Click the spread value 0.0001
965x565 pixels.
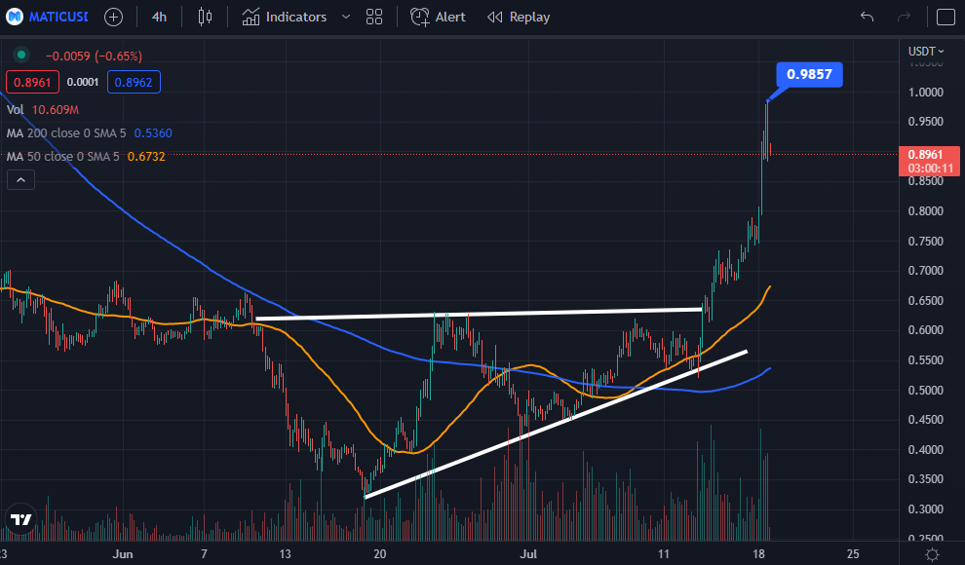[83, 83]
